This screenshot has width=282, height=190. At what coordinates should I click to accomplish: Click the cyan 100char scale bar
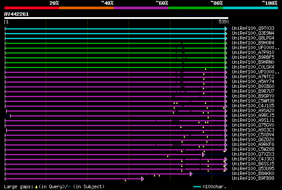[x=197, y=187]
